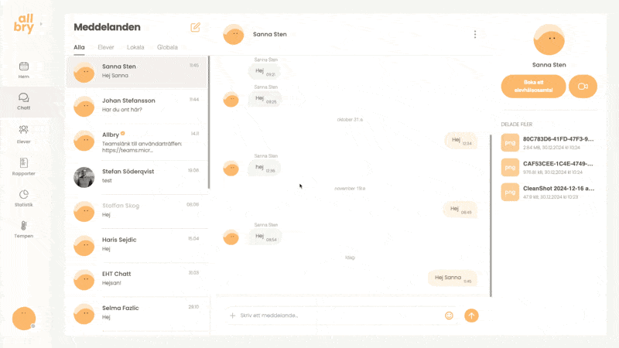
Task: Open the three-dot chat options menu
Action: 475,34
